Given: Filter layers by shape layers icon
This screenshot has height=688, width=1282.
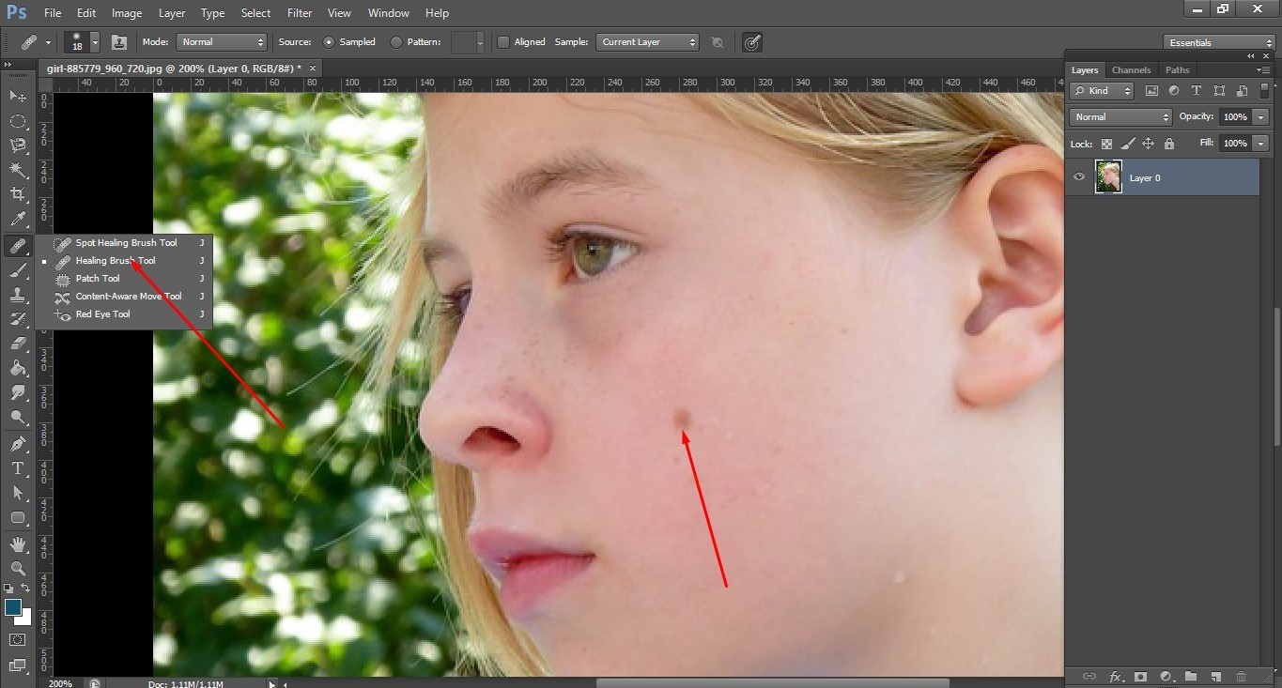Looking at the screenshot, I should point(1219,91).
